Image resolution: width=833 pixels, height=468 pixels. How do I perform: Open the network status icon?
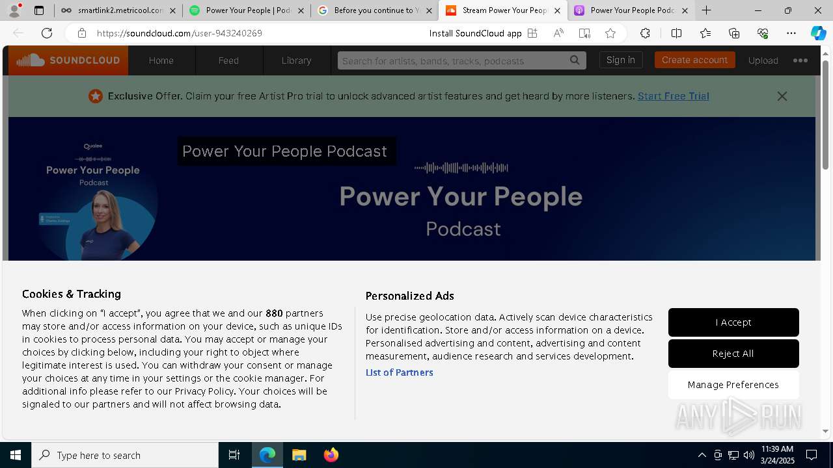coord(733,455)
